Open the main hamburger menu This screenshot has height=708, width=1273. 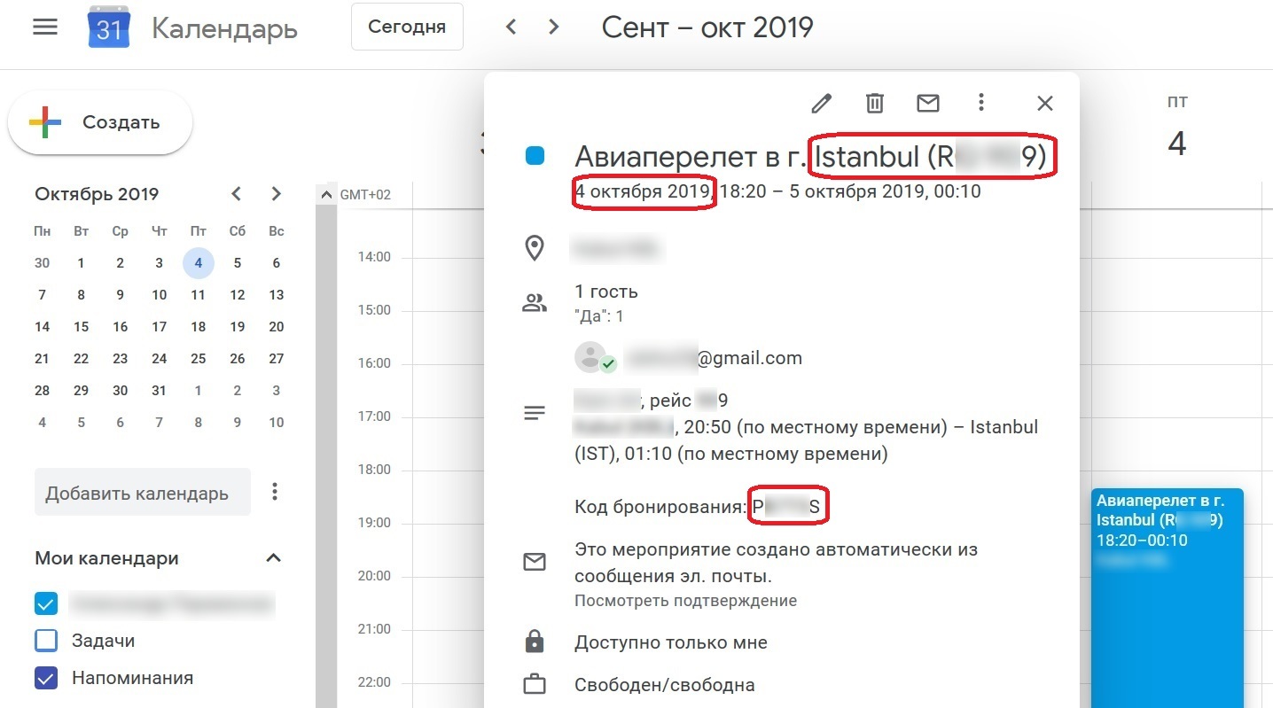[44, 27]
